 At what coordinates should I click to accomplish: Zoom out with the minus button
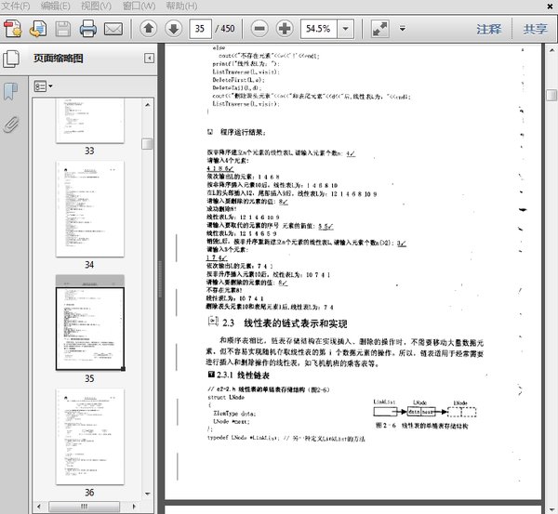tap(259, 29)
